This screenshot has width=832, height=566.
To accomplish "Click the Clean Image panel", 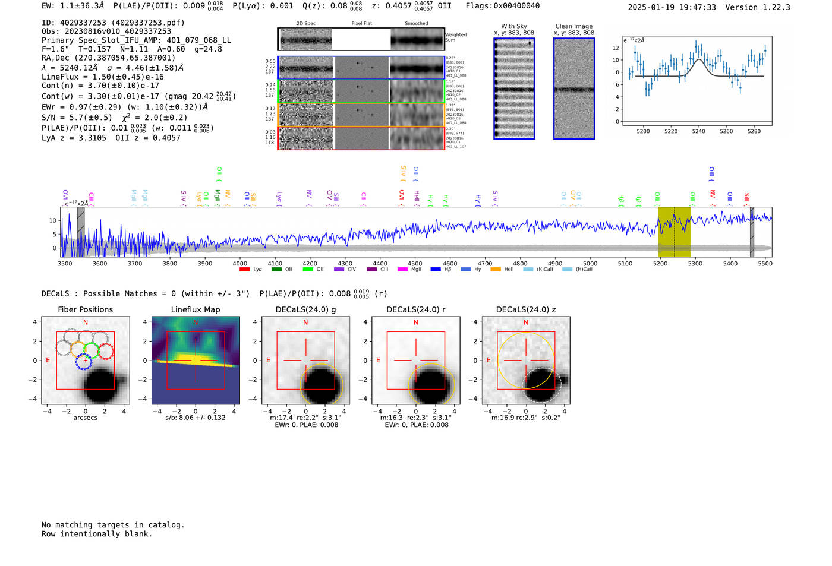I will (574, 88).
